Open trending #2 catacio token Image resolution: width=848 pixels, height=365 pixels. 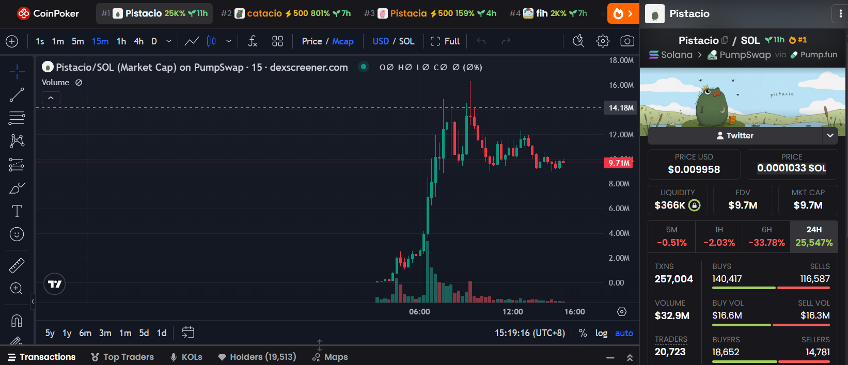tap(286, 13)
